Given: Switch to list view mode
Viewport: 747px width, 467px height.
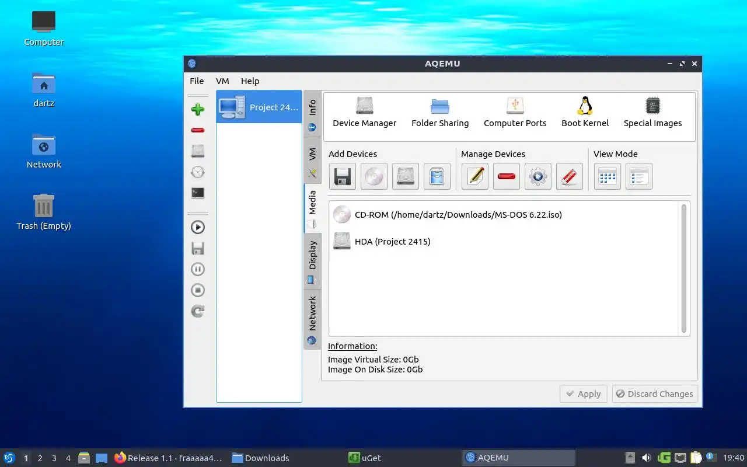Looking at the screenshot, I should click(x=639, y=176).
